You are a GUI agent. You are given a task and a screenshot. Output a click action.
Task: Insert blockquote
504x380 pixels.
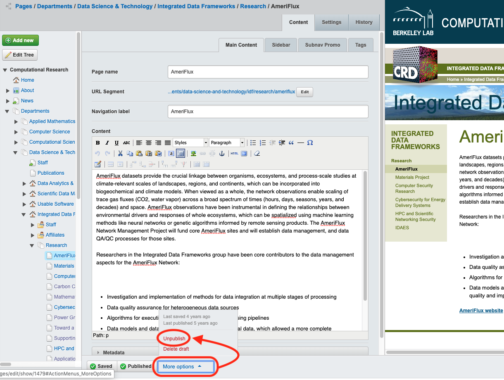pos(291,143)
